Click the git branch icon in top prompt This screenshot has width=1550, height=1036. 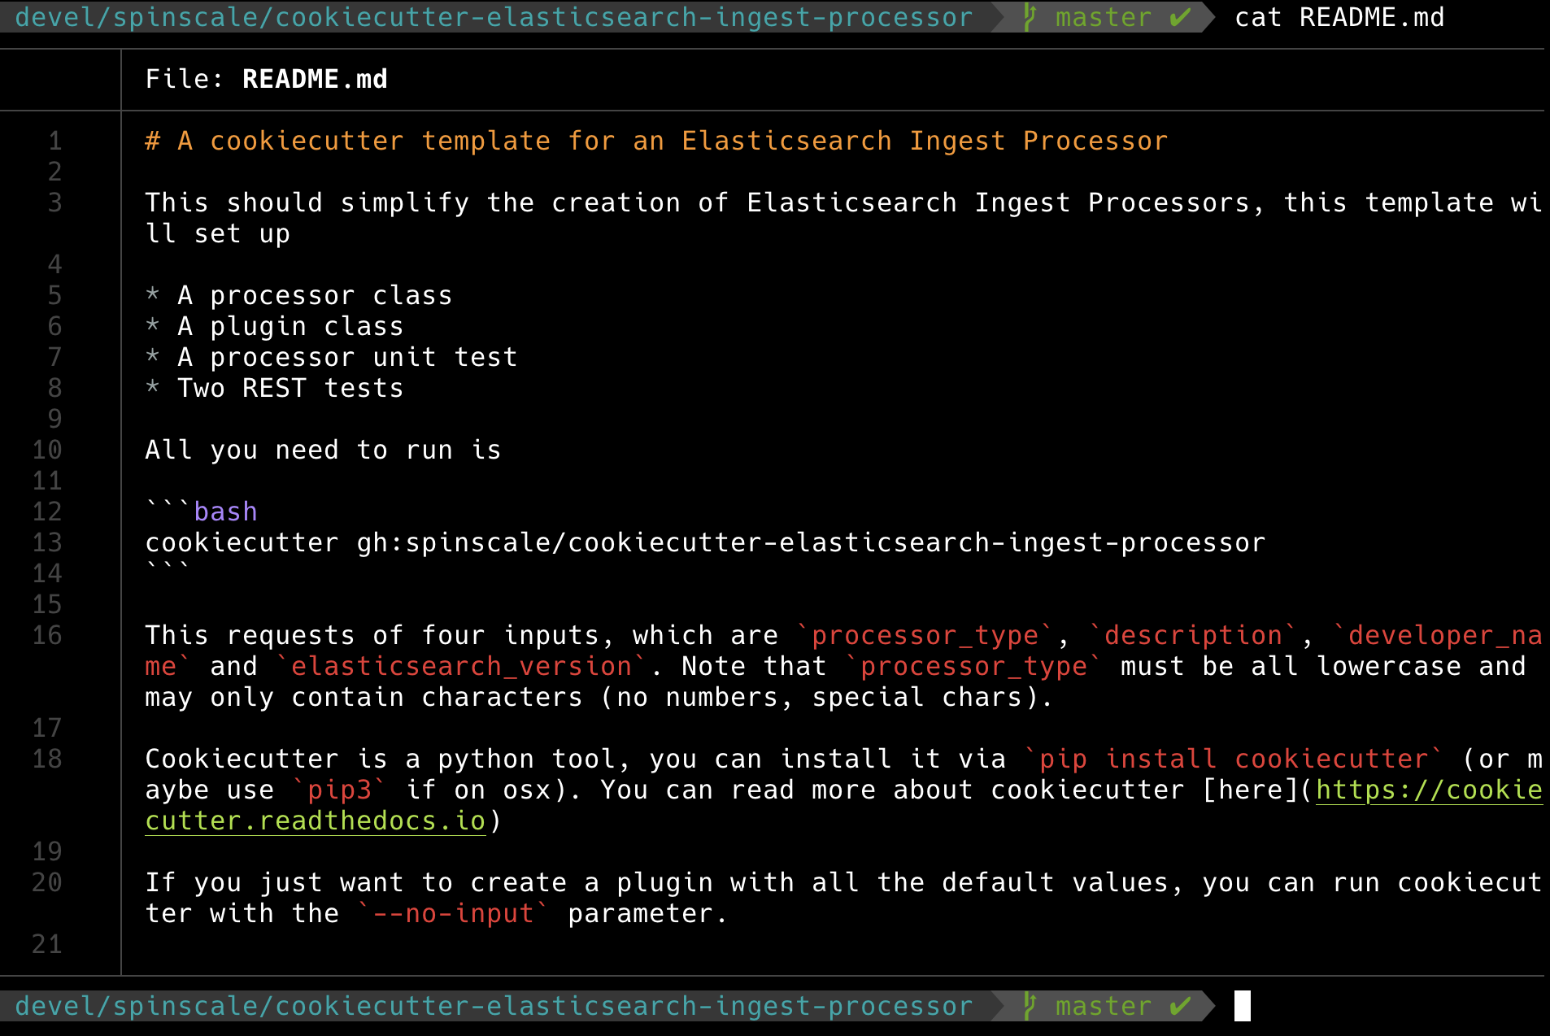[1030, 17]
